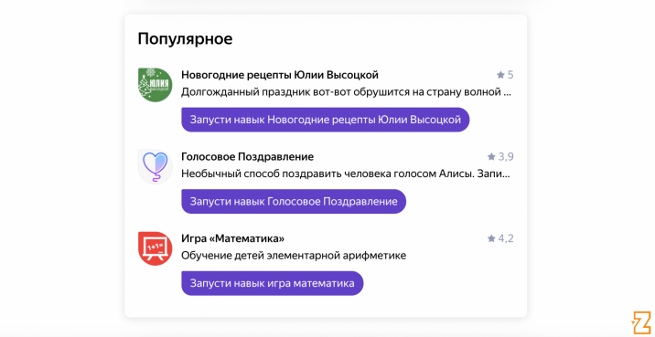Open title Новогодние рецепты Юлии Высоцкой
Screen dimensions: 655x337
coord(280,75)
